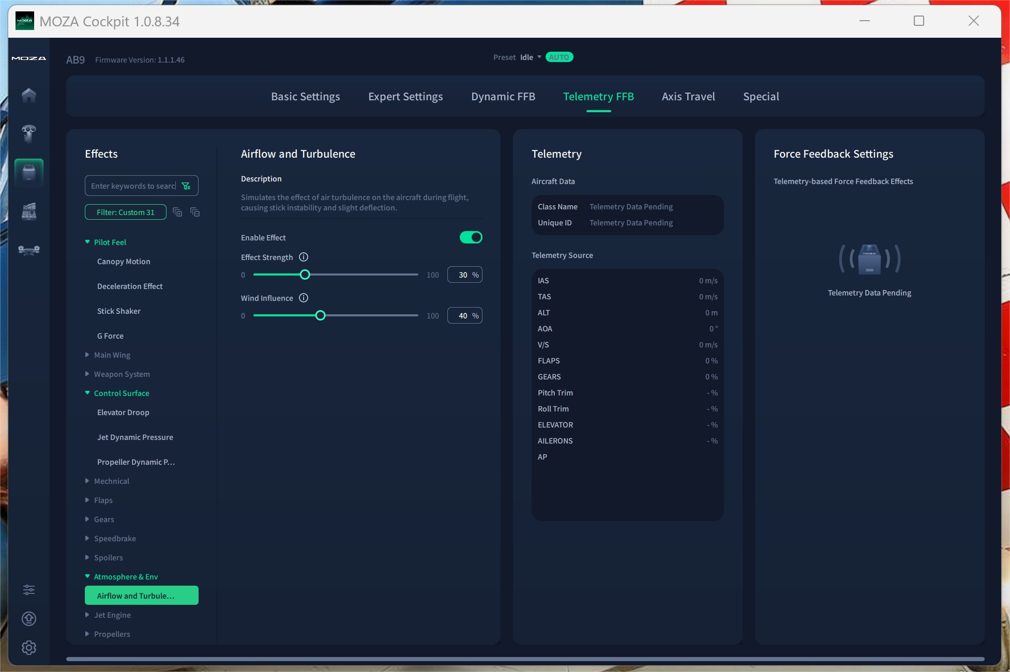
Task: Expand the Weapon System category
Action: (x=122, y=374)
